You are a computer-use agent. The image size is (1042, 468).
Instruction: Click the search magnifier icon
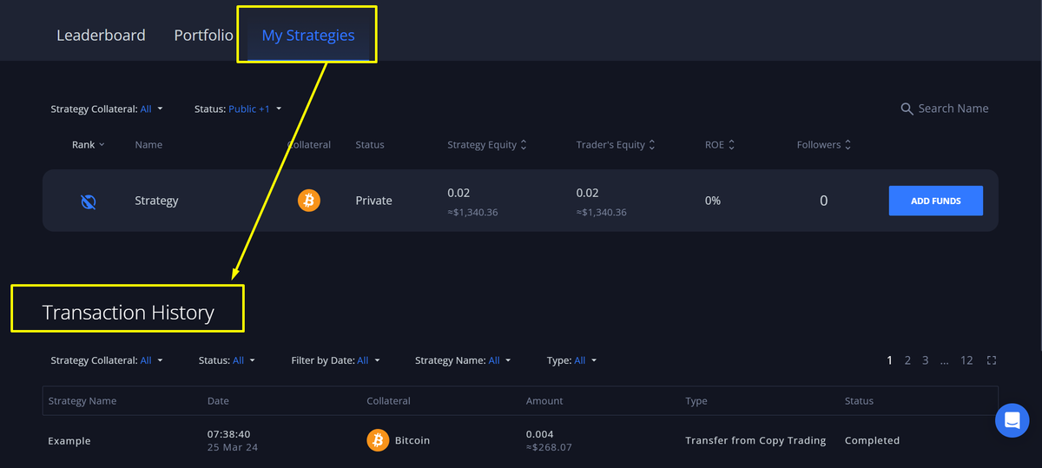(907, 109)
